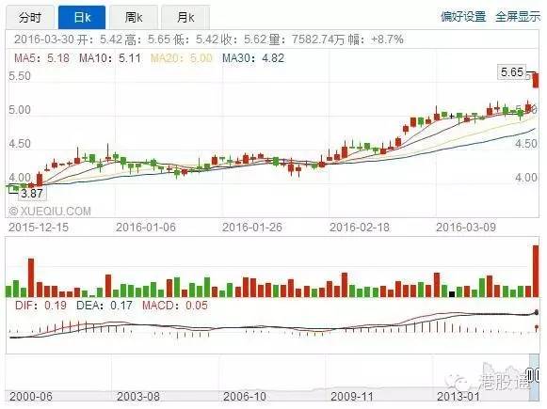Click the 2013-01 label on the overview timeline
Screen dimensions: 547x409
coord(459,397)
